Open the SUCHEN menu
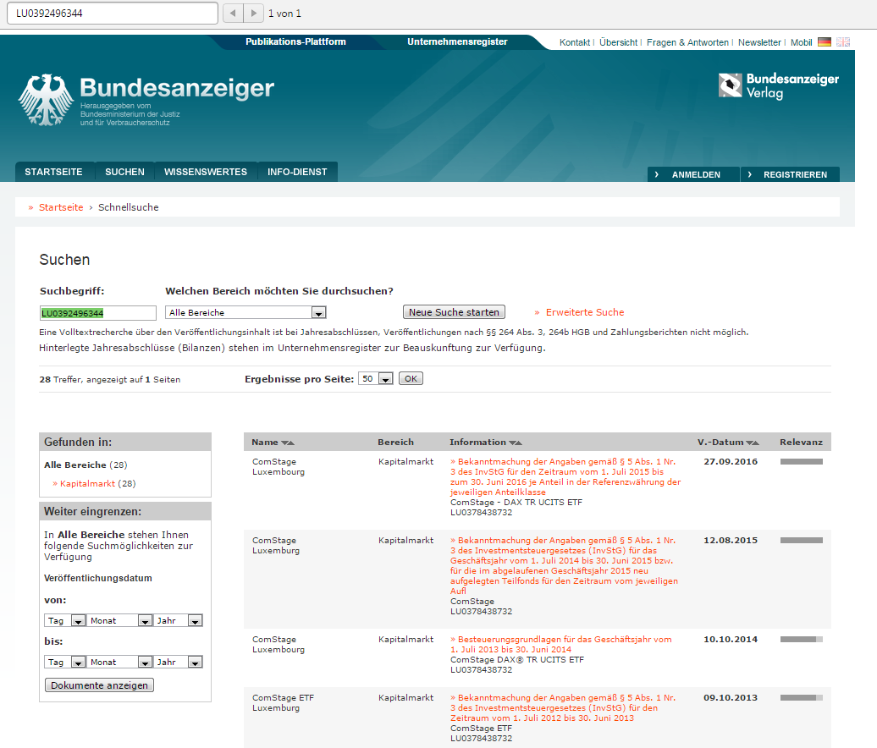This screenshot has width=877, height=748. [124, 172]
